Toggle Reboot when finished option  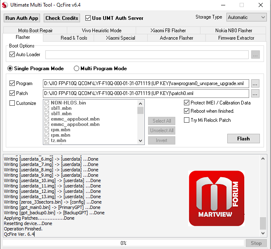(186, 111)
